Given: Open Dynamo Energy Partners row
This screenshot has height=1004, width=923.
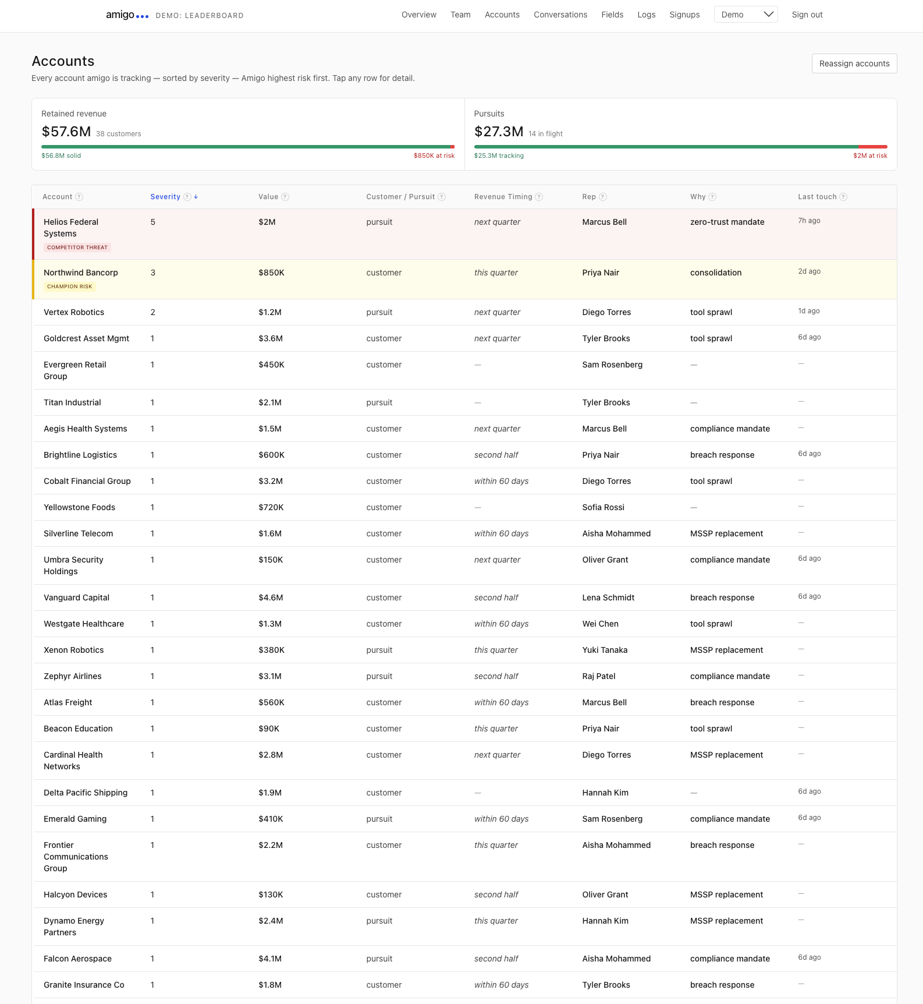Looking at the screenshot, I should tap(464, 927).
